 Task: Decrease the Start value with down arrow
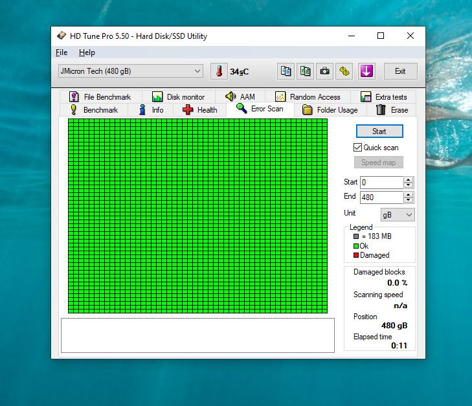(408, 185)
